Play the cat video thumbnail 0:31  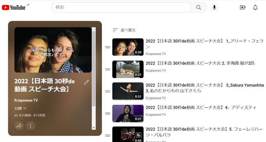(x=128, y=69)
